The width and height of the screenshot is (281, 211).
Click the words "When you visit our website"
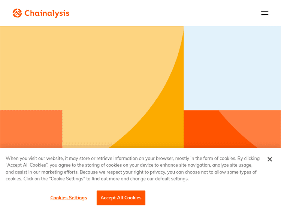click(34, 159)
